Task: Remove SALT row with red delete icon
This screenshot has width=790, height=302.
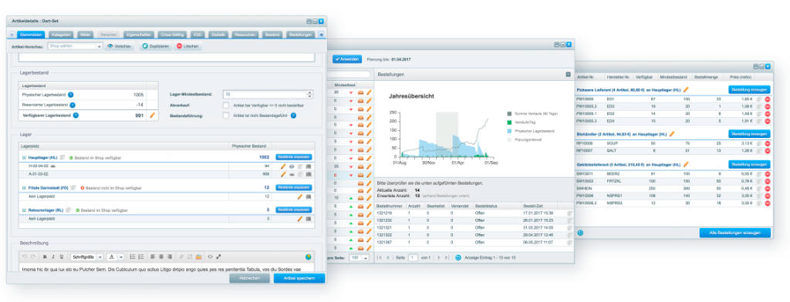Action: click(x=768, y=150)
